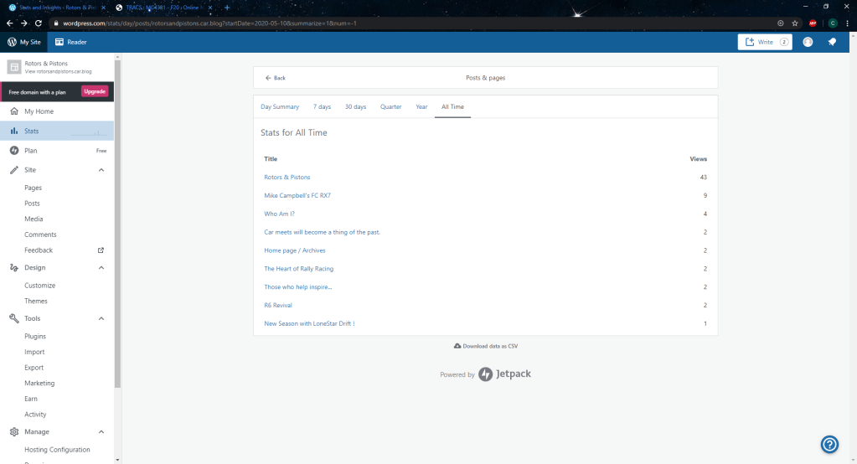The height and width of the screenshot is (464, 857).
Task: Open Mike Campbell's FC RX7 post link
Action: 297,195
